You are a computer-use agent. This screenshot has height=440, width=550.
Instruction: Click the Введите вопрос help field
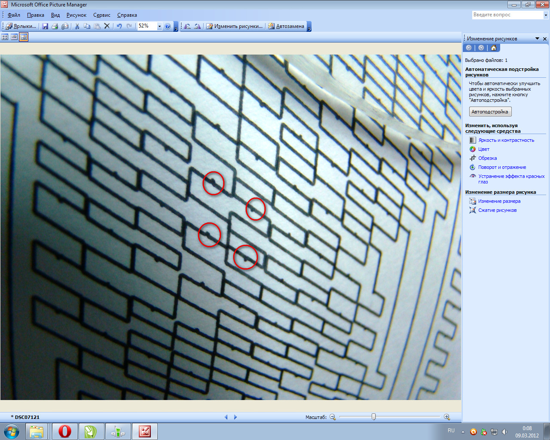(507, 15)
